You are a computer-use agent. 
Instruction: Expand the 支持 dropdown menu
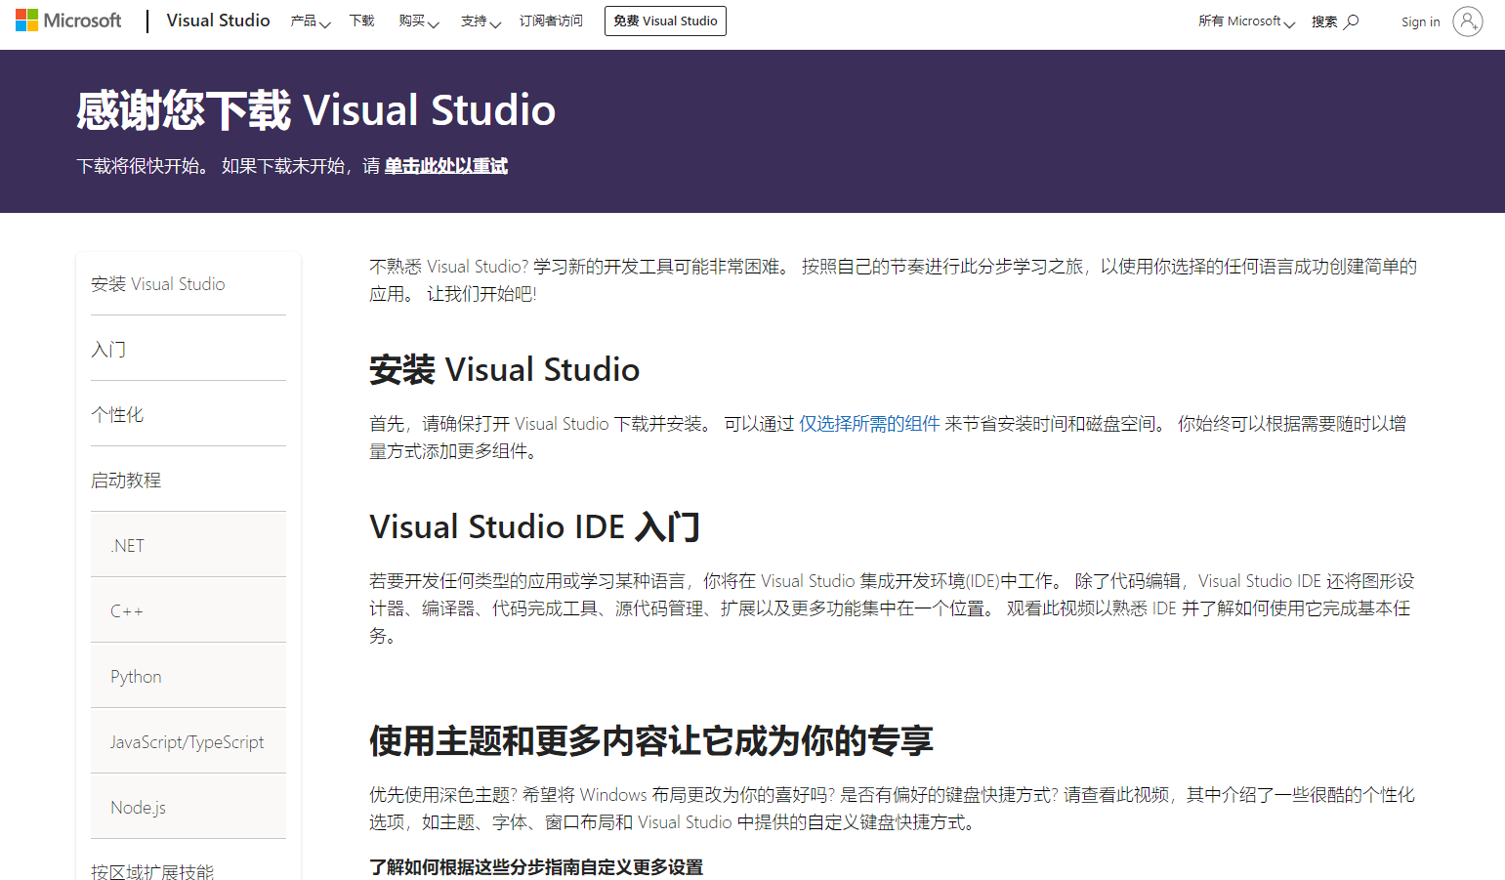coord(481,21)
